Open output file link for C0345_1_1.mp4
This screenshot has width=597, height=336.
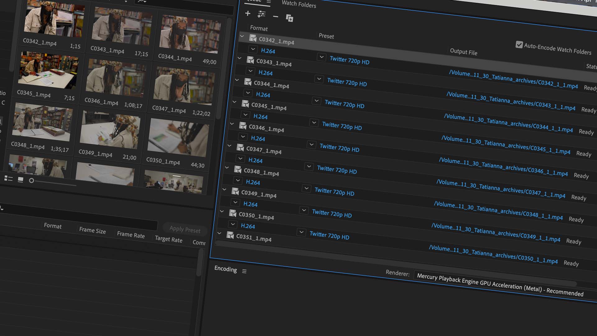pos(506,145)
